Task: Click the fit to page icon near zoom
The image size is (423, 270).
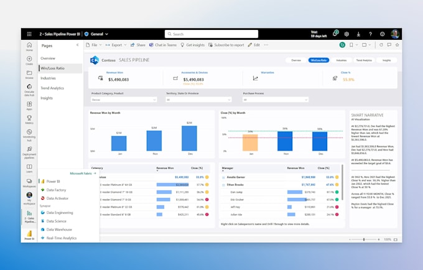Action: click(x=396, y=240)
